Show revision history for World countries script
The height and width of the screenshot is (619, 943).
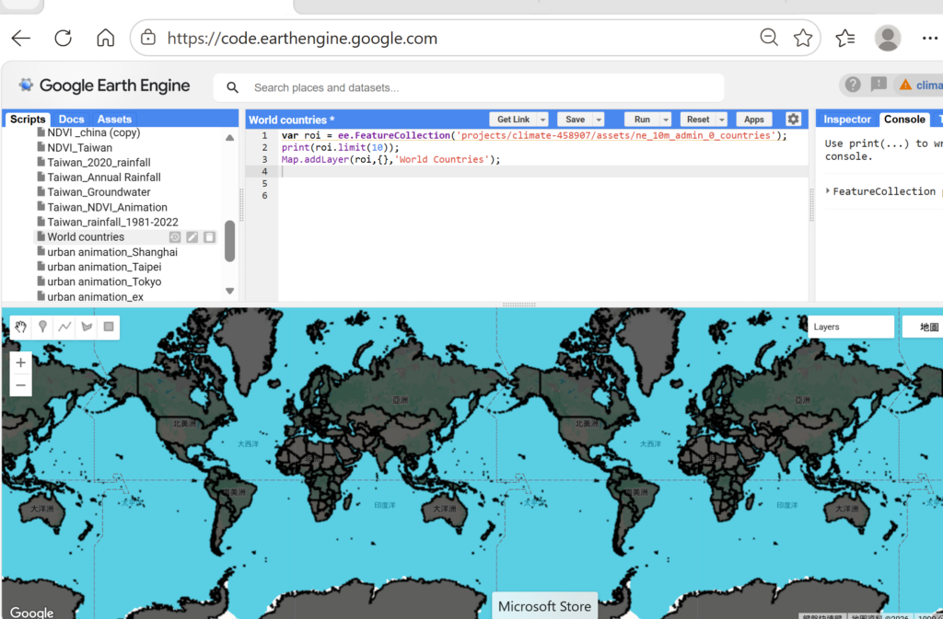(x=175, y=237)
